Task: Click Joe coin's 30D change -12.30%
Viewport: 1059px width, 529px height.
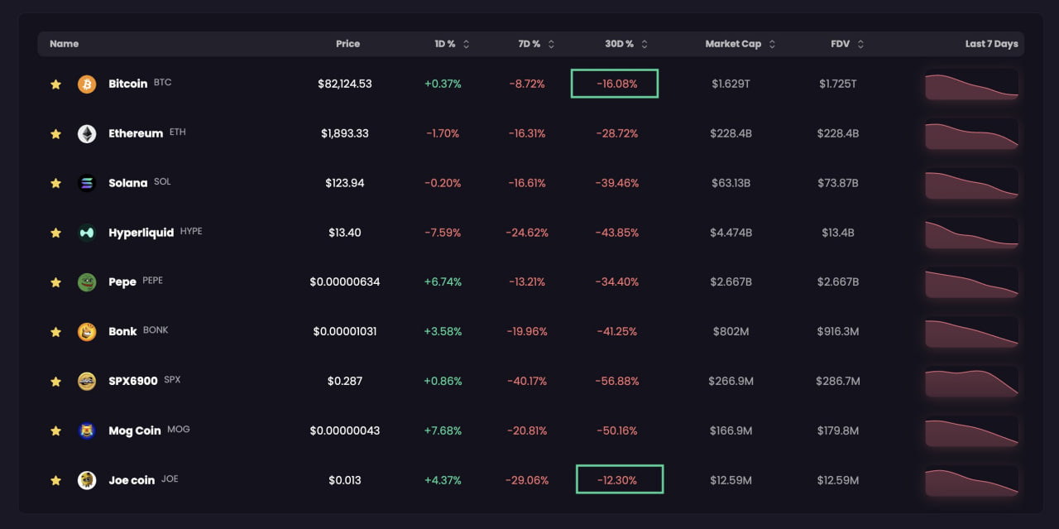Action: point(617,480)
